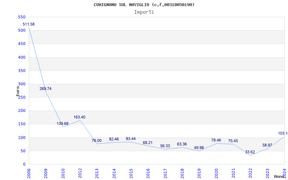The height and width of the screenshot is (180, 288).
Task: Click the Euro y-axis title
Action: pos(18,91)
